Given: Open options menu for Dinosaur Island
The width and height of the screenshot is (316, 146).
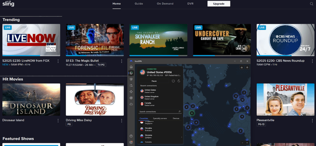Looking at the screenshot, I should click(x=58, y=121).
